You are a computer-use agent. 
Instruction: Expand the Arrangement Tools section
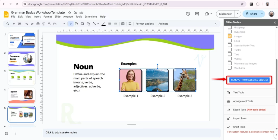[x=243, y=101]
